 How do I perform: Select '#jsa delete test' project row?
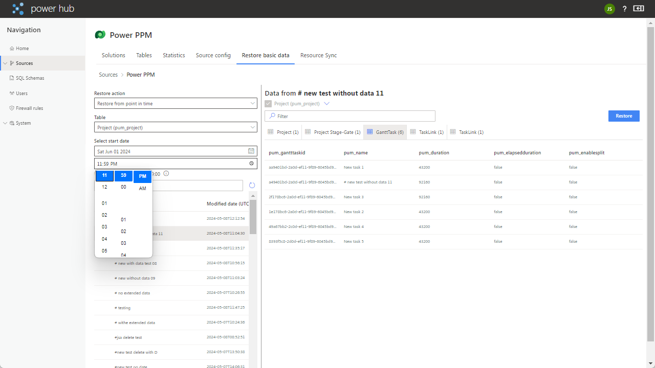tap(171, 337)
